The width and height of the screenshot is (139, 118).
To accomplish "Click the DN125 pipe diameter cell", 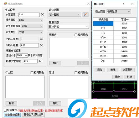I will pyautogui.click(x=125, y=56).
